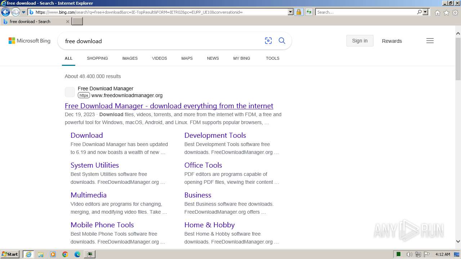Click the page scrollbar down arrow
461x259 pixels.
point(458,242)
